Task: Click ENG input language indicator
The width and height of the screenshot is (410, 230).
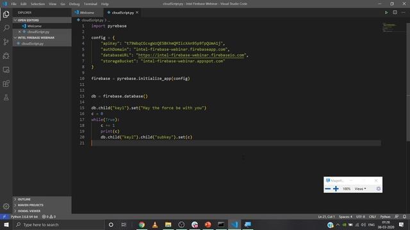Action: tap(372, 224)
